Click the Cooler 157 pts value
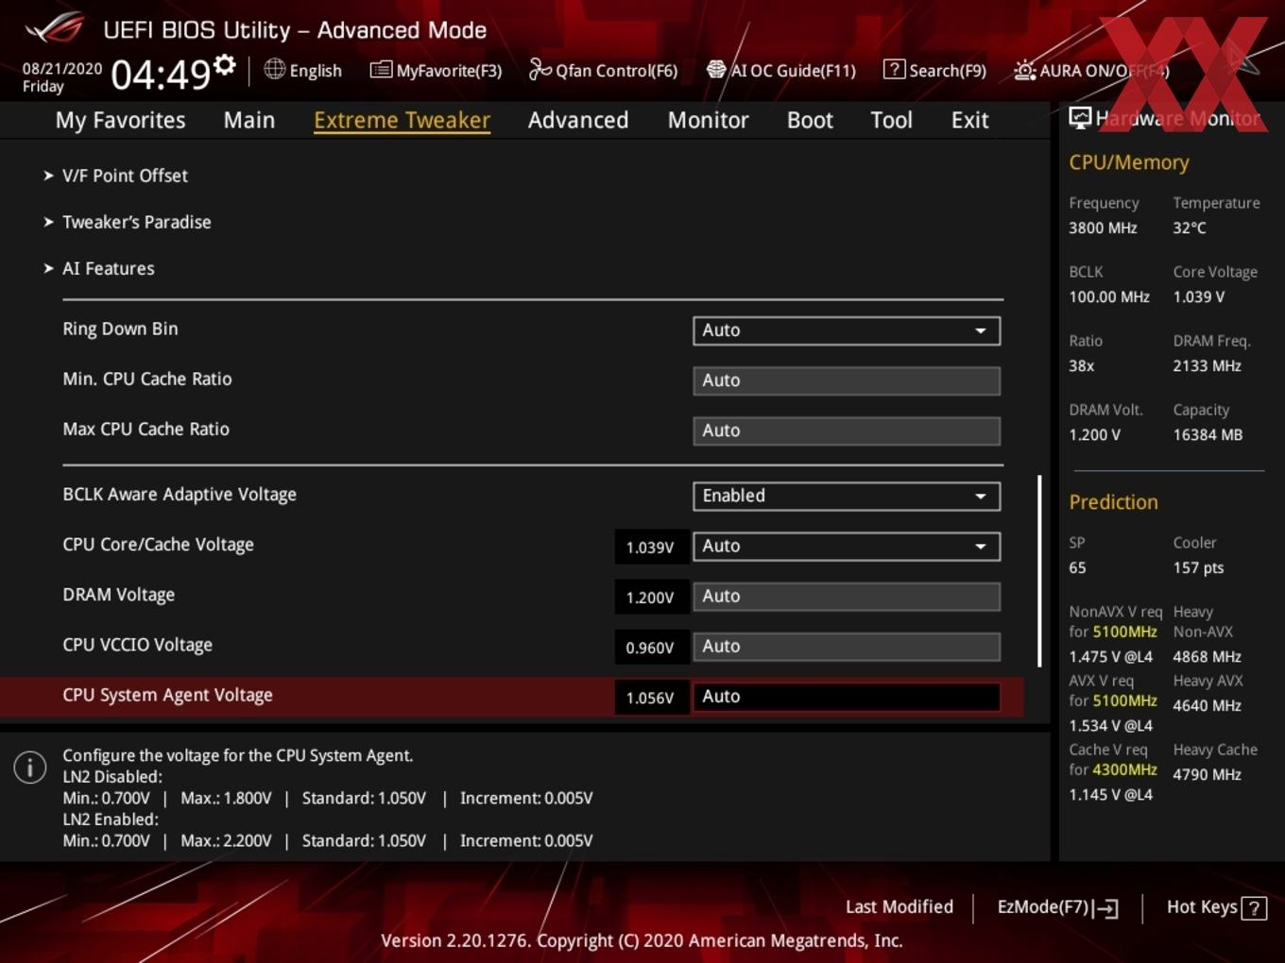The image size is (1285, 963). tap(1198, 567)
